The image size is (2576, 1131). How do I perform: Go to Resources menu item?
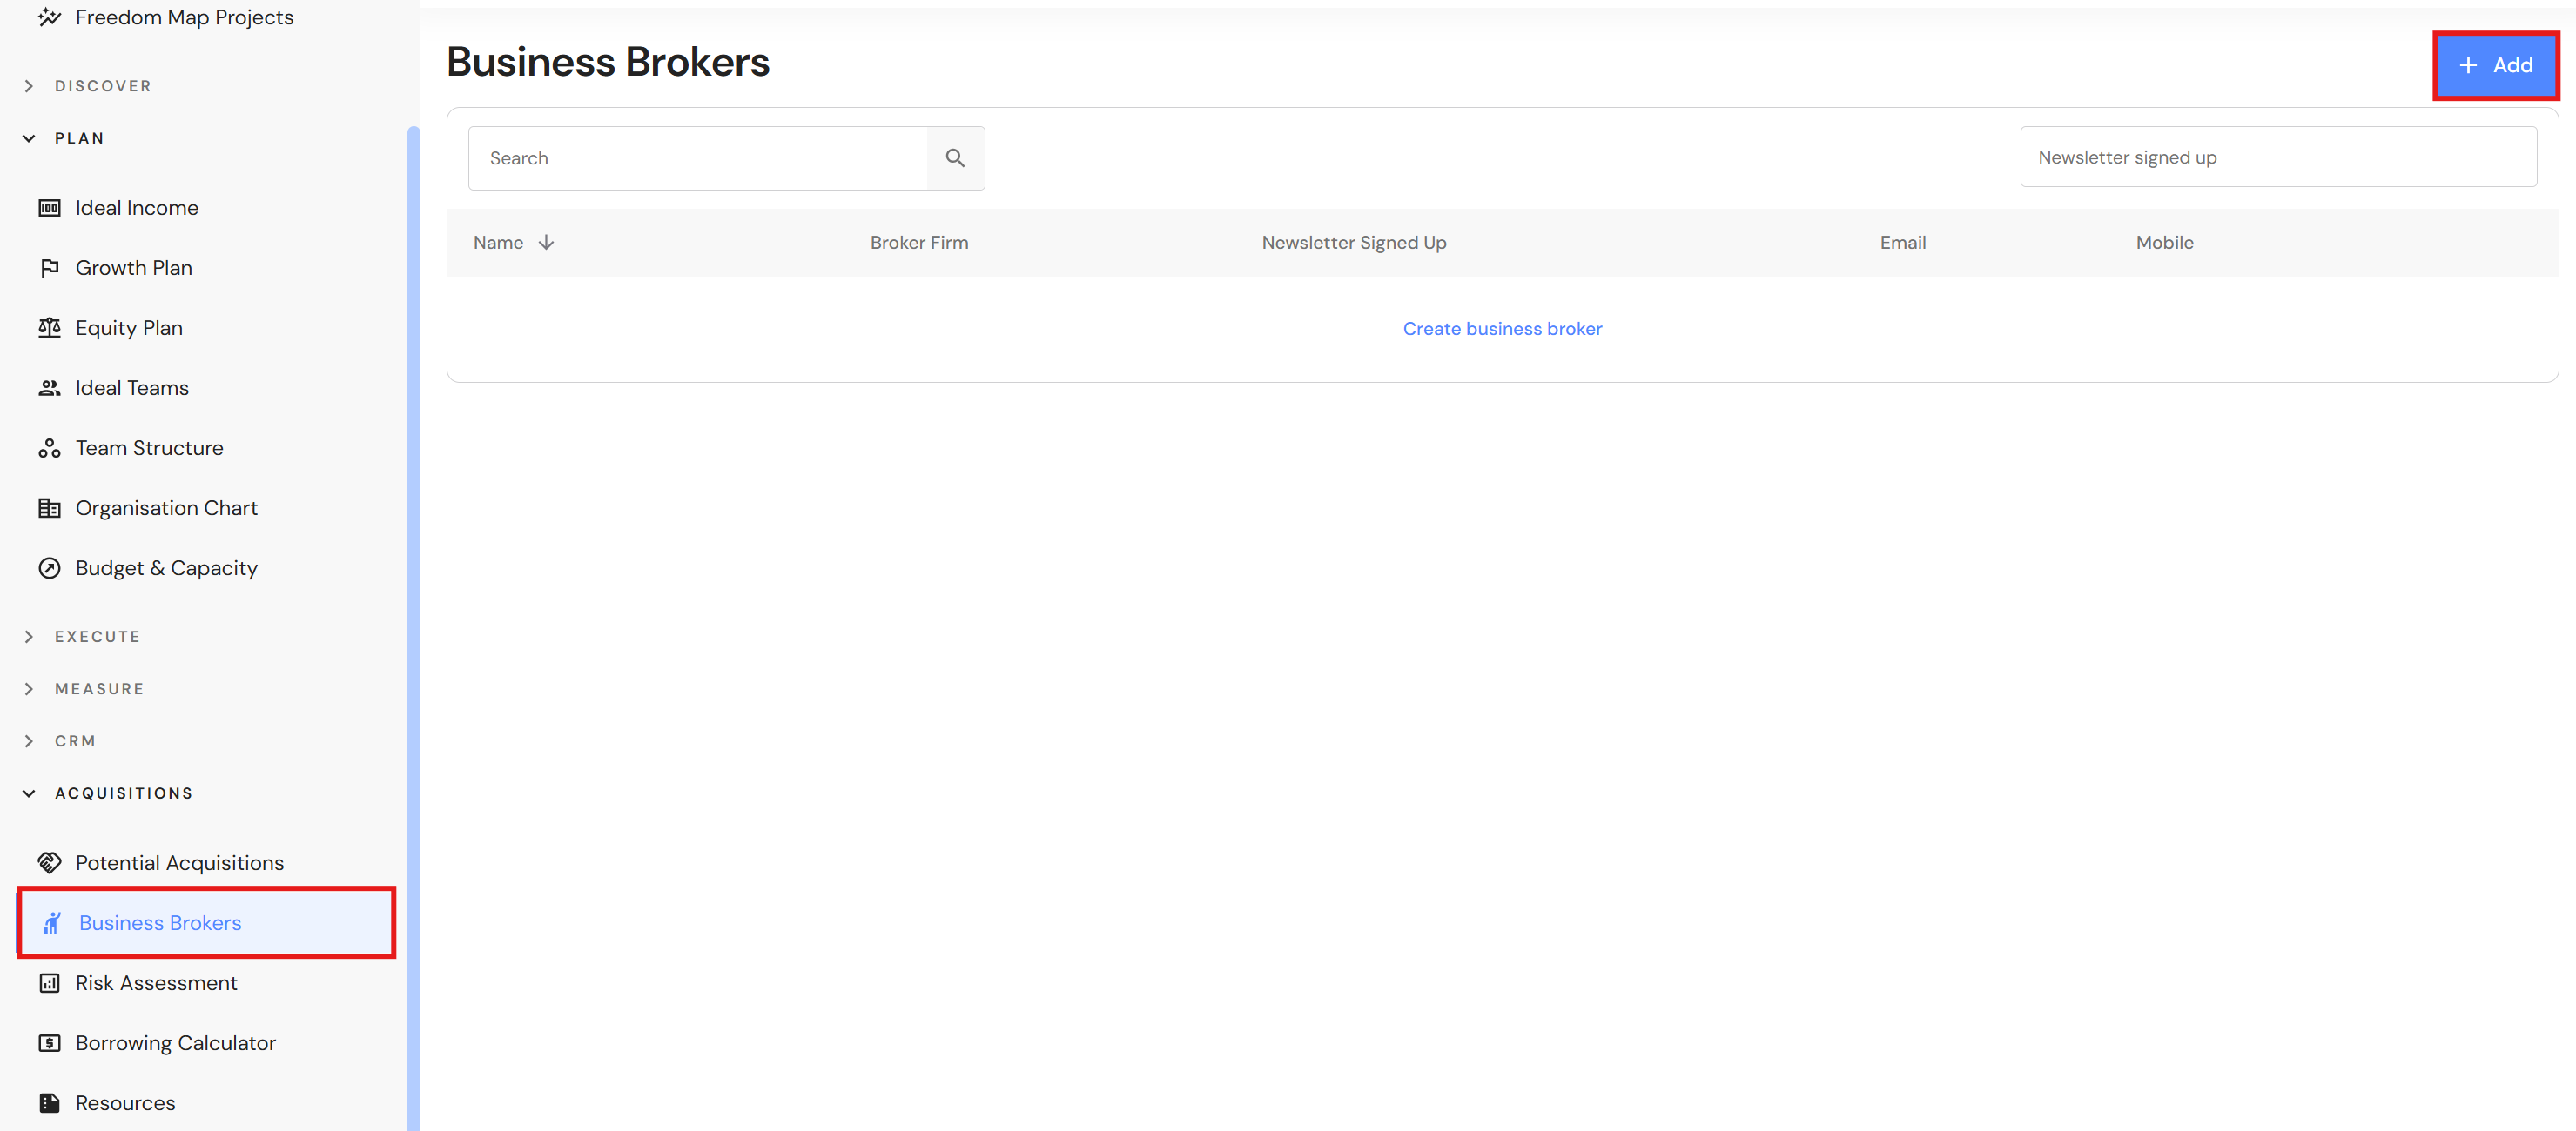(x=125, y=1103)
